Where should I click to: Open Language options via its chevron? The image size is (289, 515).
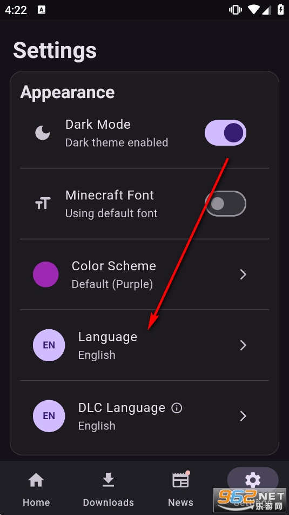[x=243, y=345]
